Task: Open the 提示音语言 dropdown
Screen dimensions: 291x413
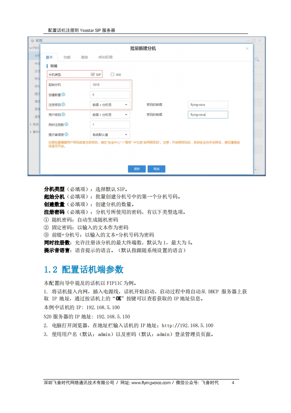Action: coord(110,135)
